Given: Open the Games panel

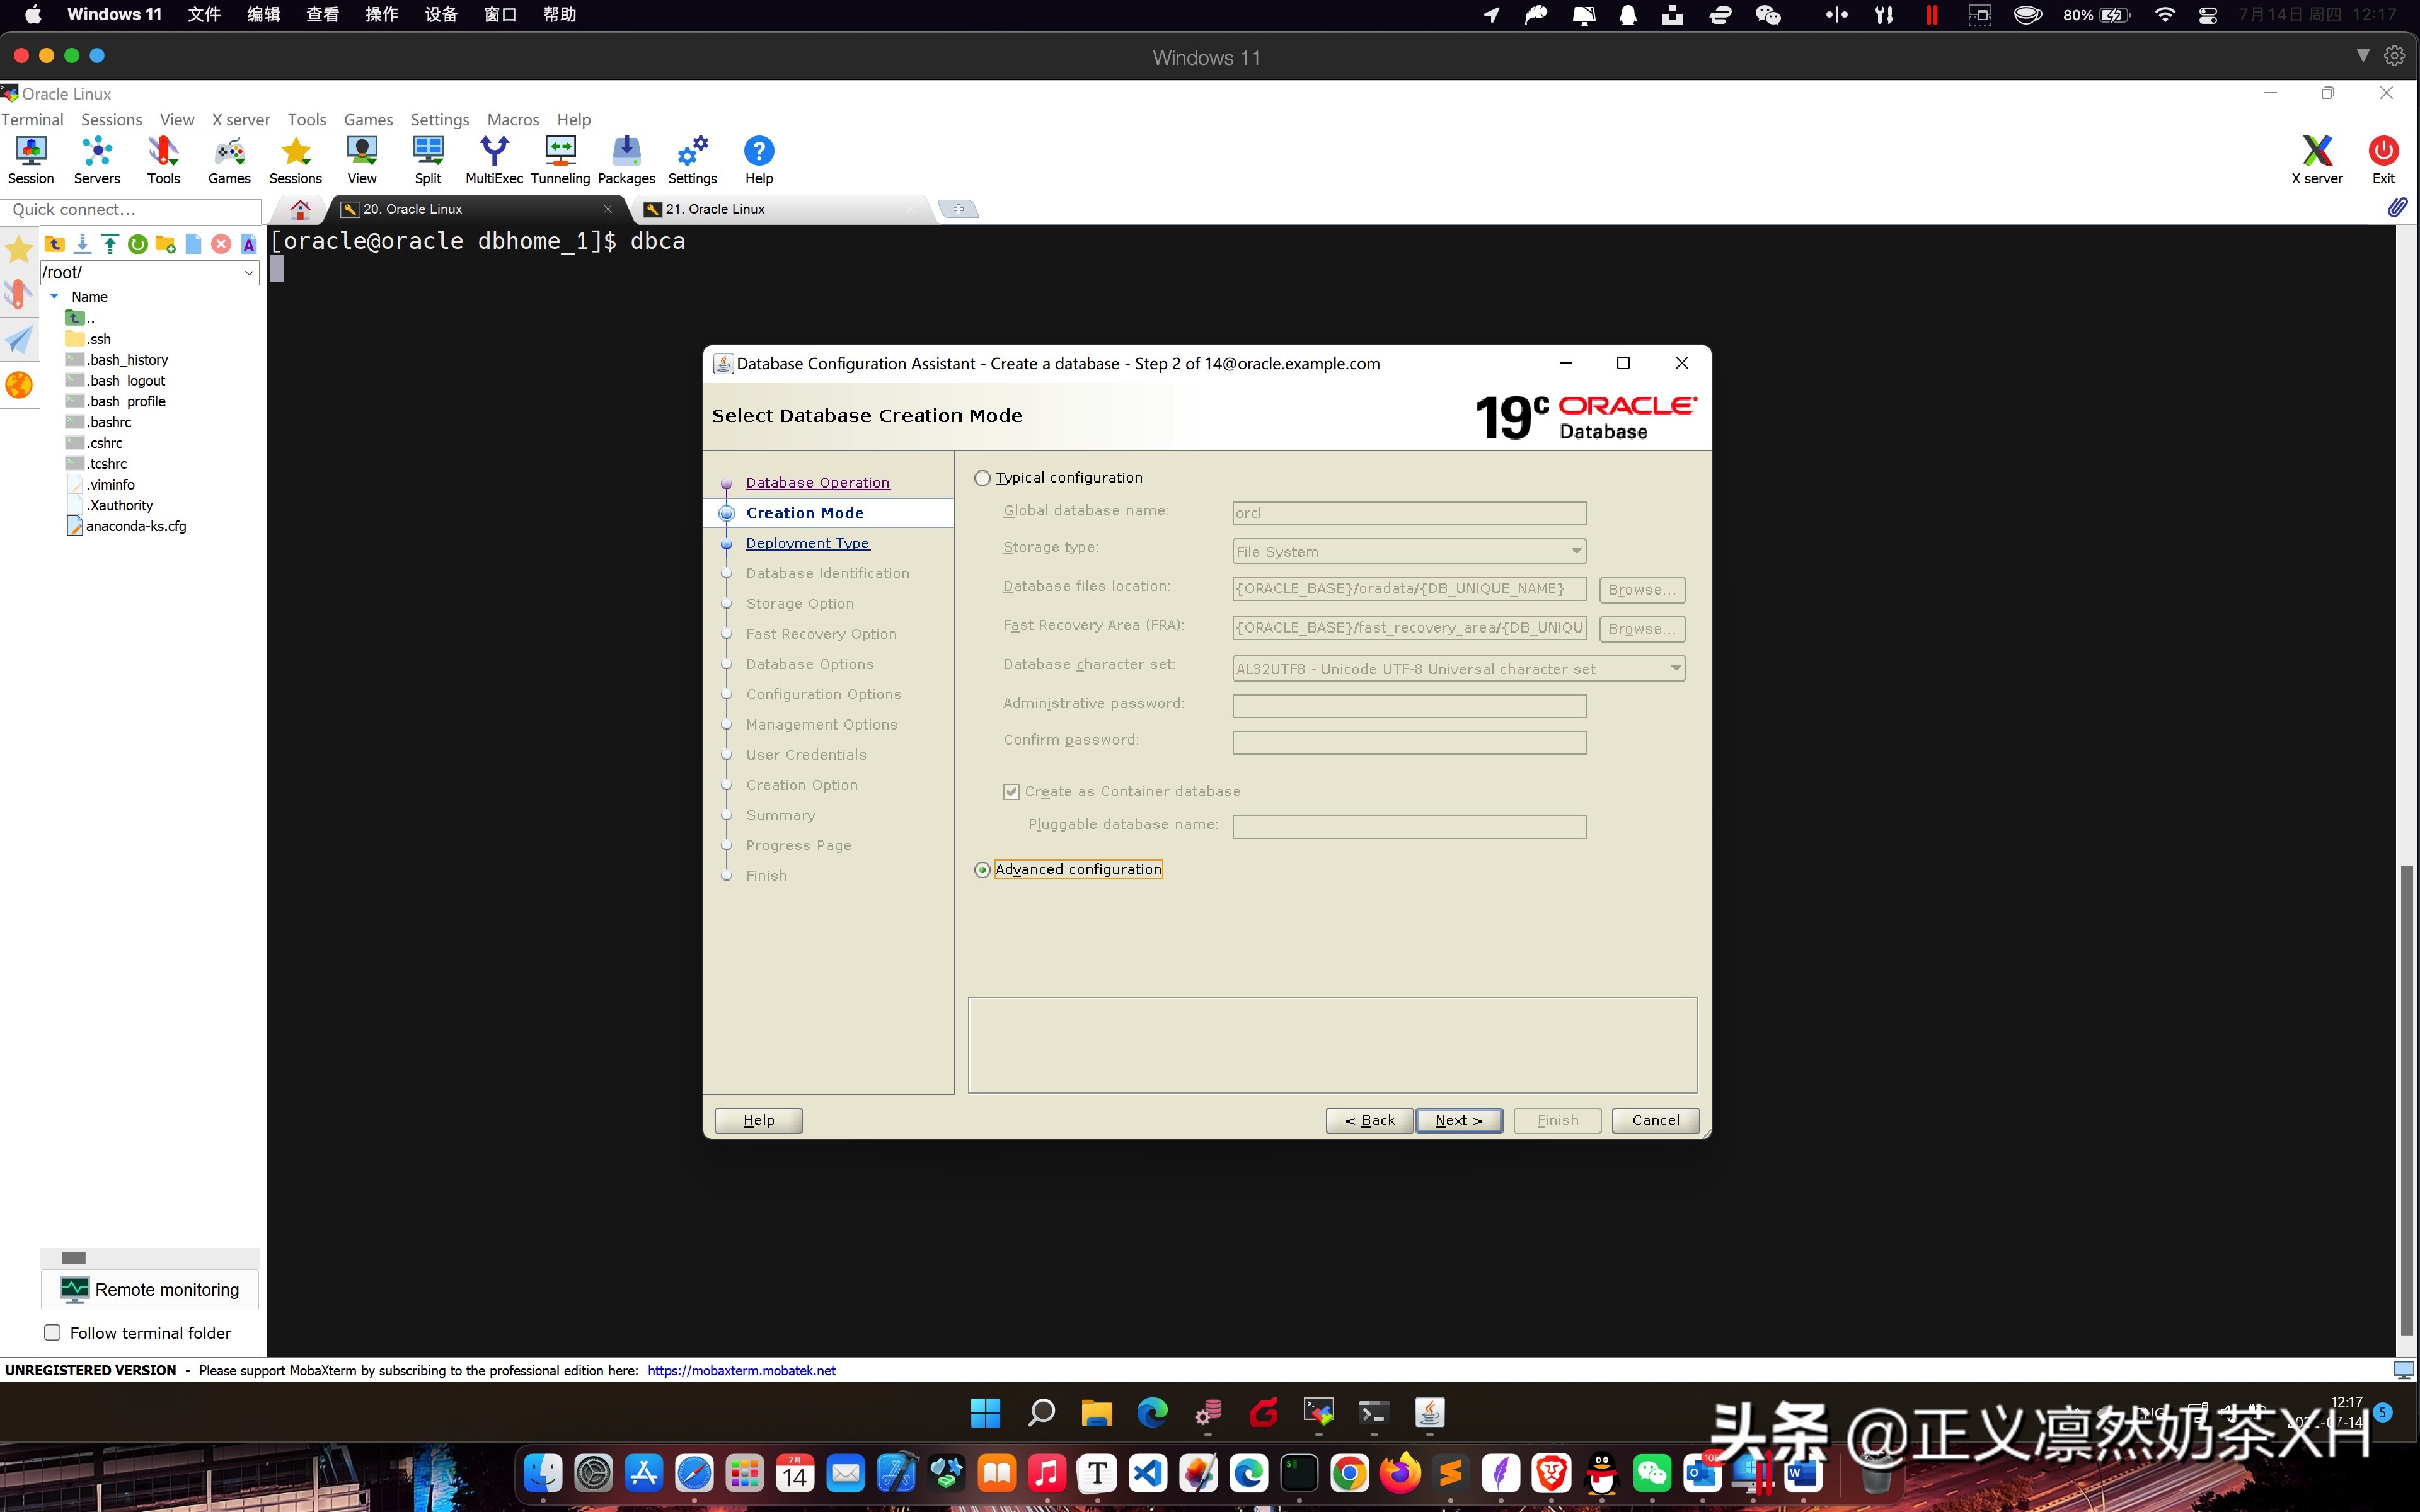Looking at the screenshot, I should (x=228, y=158).
